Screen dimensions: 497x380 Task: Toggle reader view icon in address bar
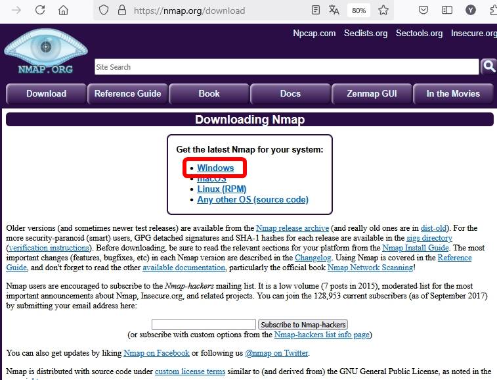point(316,10)
